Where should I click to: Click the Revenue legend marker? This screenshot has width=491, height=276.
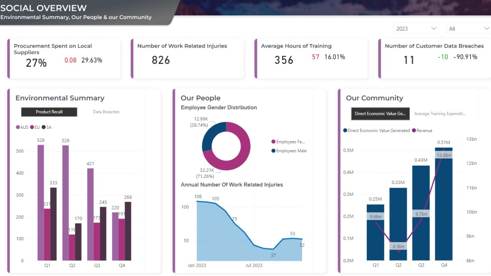click(x=414, y=130)
